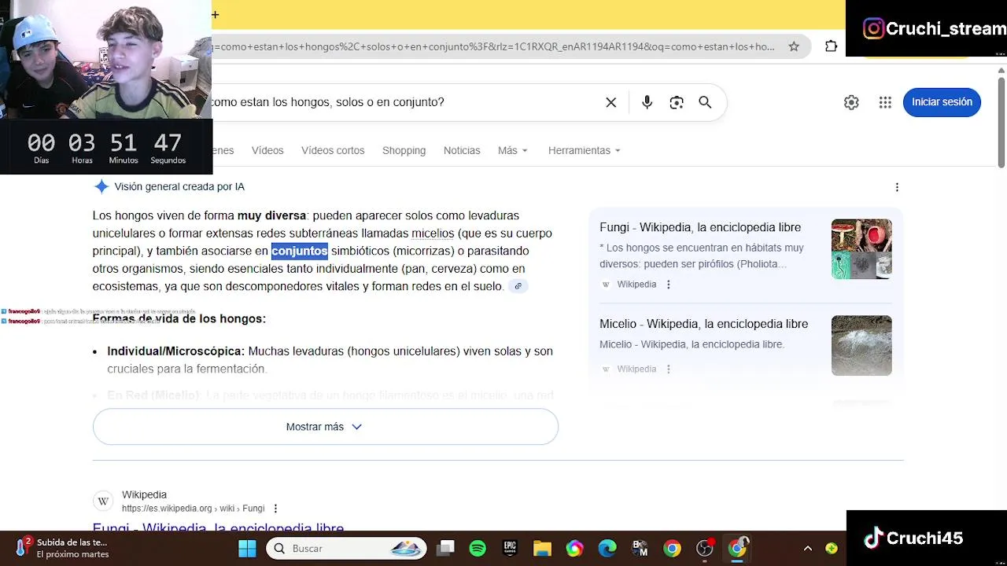Open Epic Games Launcher from the taskbar
This screenshot has height=566, width=1007.
pos(510,548)
